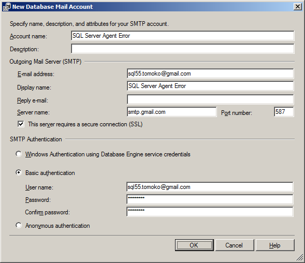Edit the Server name smtp.gmail.com field

(x=171, y=112)
